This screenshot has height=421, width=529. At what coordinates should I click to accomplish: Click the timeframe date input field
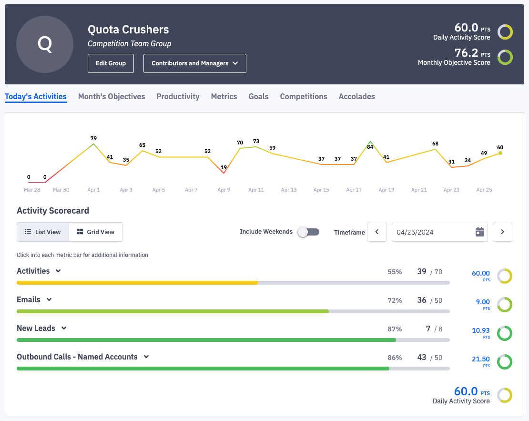431,232
